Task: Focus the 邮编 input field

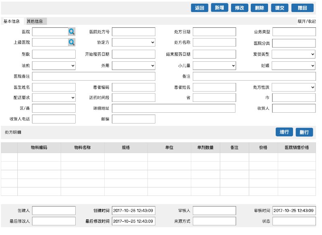Action: pos(134,119)
